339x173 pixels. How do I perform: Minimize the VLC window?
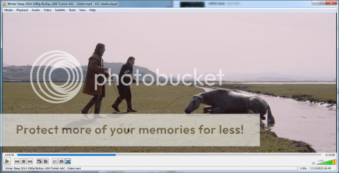click(315, 3)
